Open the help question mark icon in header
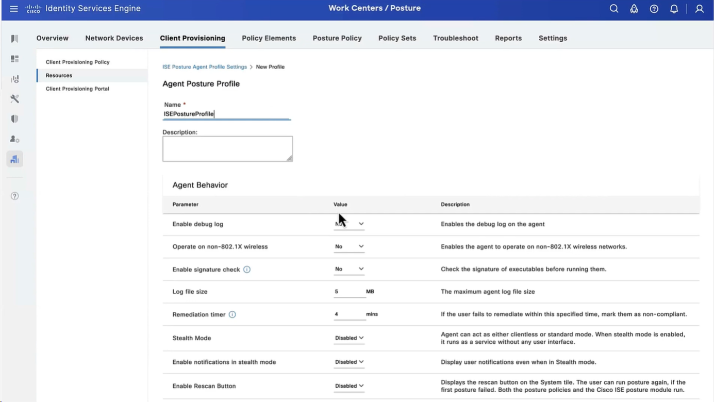This screenshot has height=402, width=714. tap(654, 9)
